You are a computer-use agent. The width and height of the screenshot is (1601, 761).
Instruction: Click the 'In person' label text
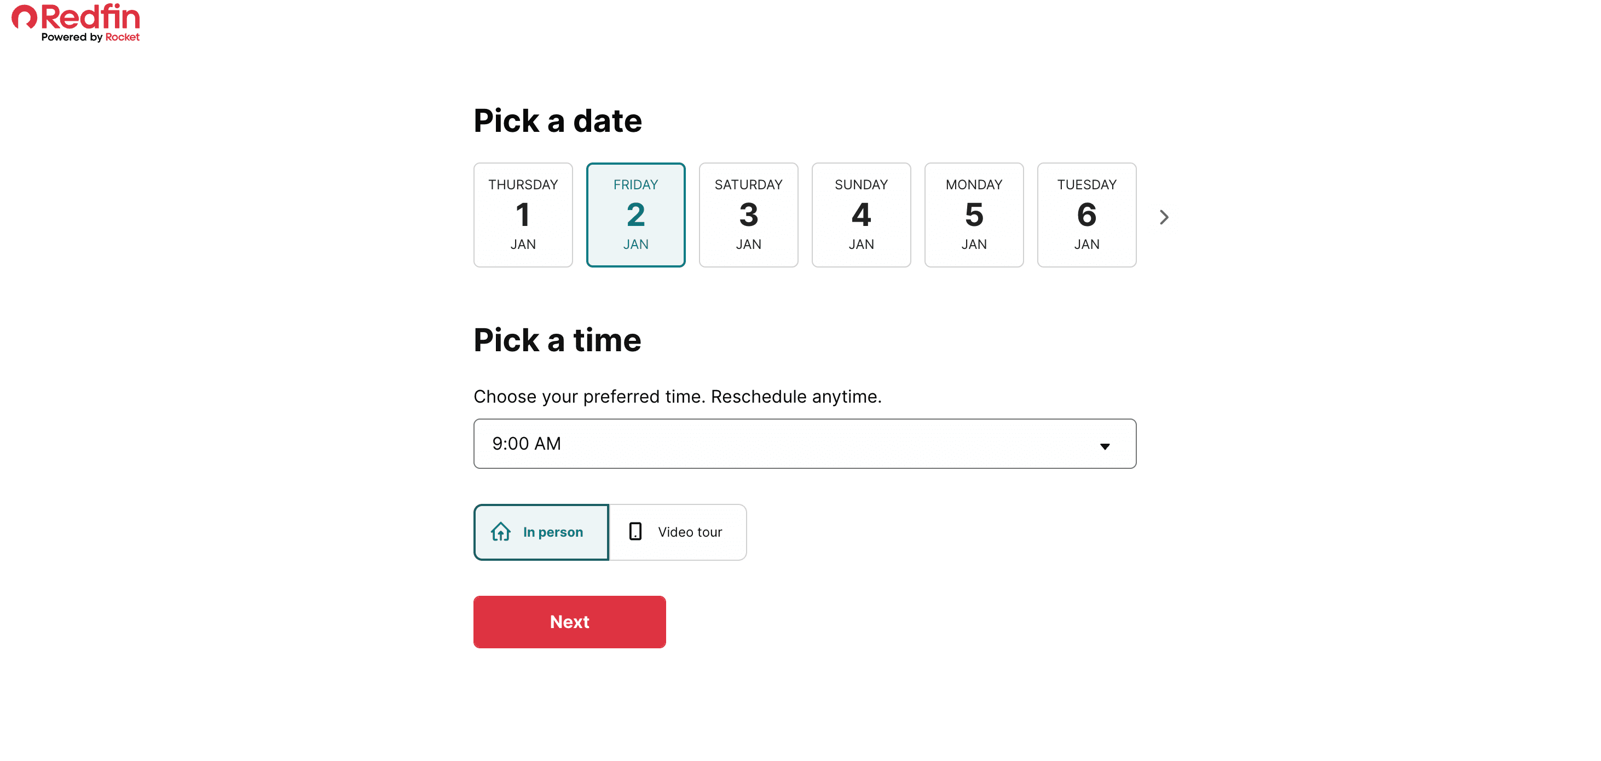point(552,532)
